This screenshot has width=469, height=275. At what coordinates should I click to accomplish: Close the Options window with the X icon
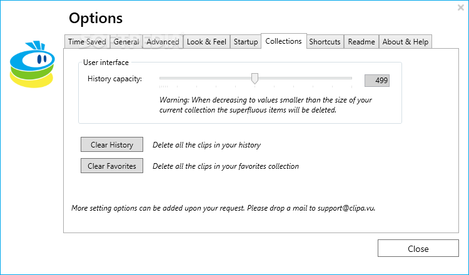coord(461,7)
